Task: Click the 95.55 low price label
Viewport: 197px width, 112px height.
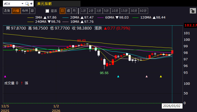Action: point(104,73)
